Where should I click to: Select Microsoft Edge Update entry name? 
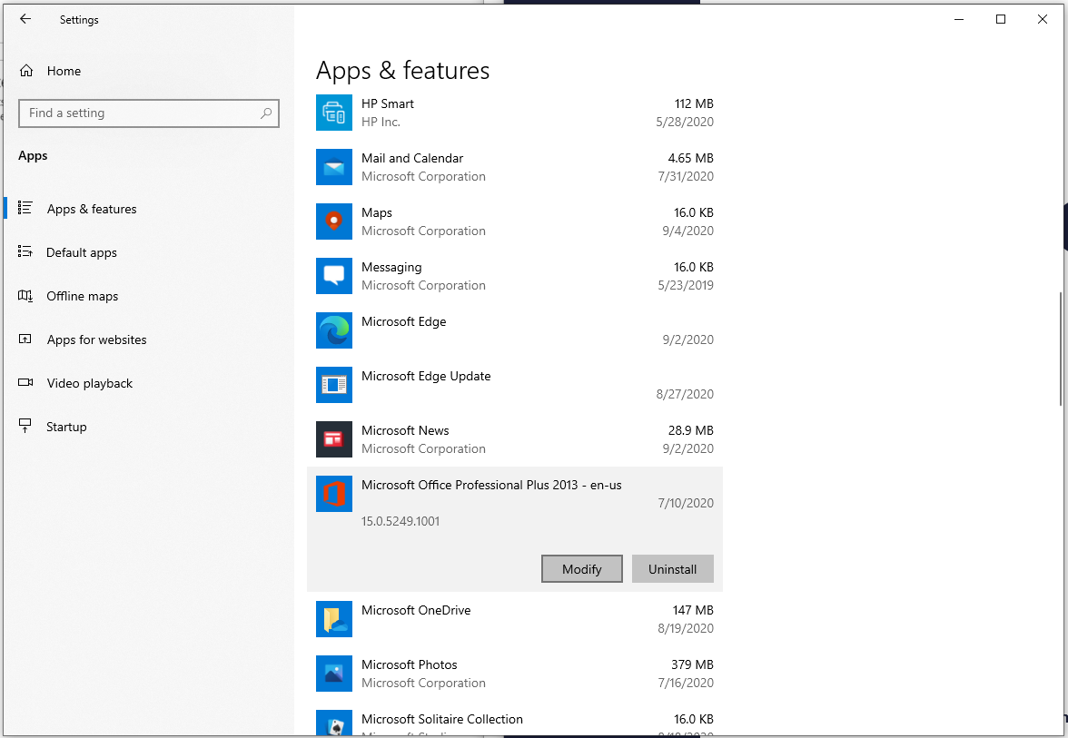pyautogui.click(x=427, y=376)
